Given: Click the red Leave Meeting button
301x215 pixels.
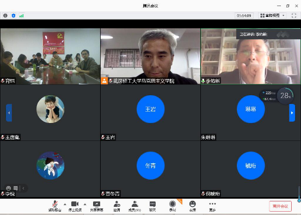Looking at the screenshot, I should pos(280,206).
